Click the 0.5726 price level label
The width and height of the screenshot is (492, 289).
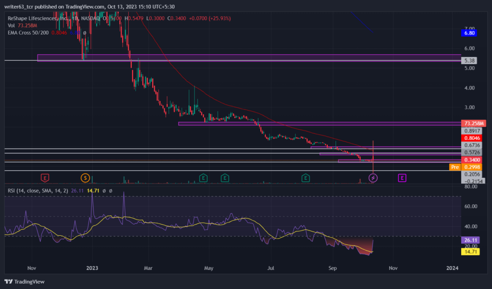(x=472, y=152)
